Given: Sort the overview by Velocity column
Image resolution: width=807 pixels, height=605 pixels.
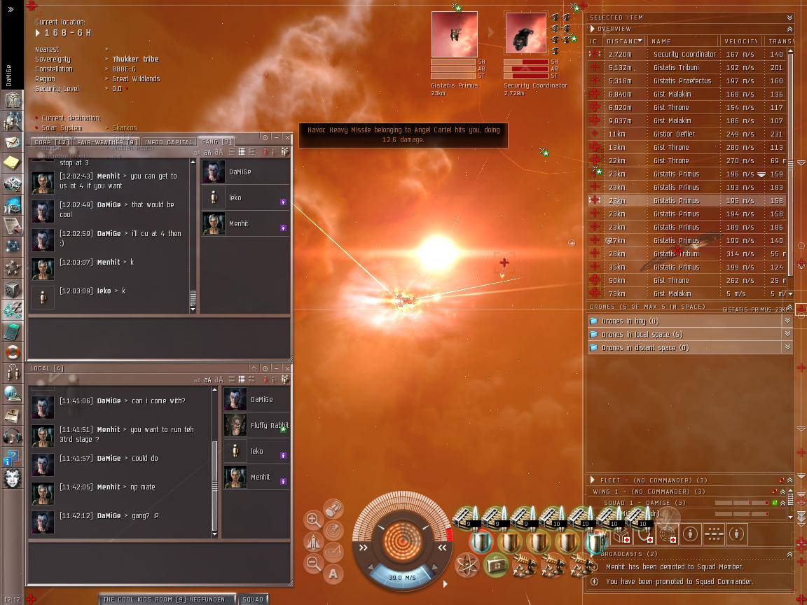Looking at the screenshot, I should (x=740, y=41).
